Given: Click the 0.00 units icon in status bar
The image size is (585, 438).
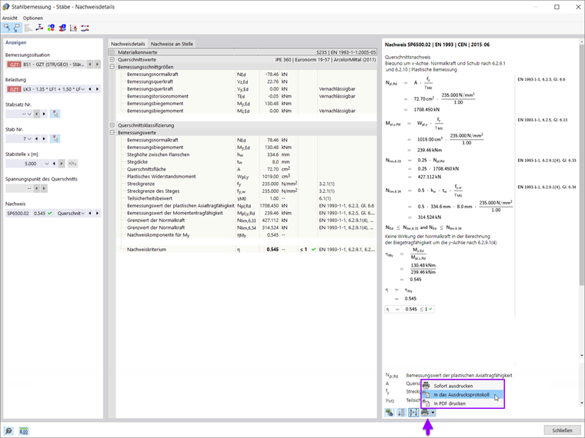Looking at the screenshot, I should 24,431.
